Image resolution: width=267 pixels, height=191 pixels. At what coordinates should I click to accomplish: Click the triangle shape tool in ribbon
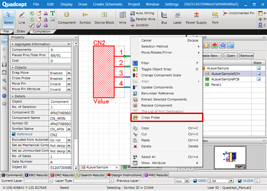[x=46, y=13]
